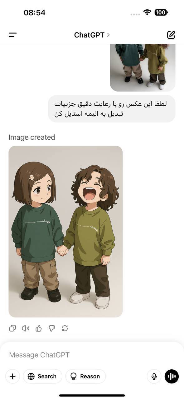This screenshot has width=184, height=400.
Task: Copy the response with copy icon
Action: point(12,328)
